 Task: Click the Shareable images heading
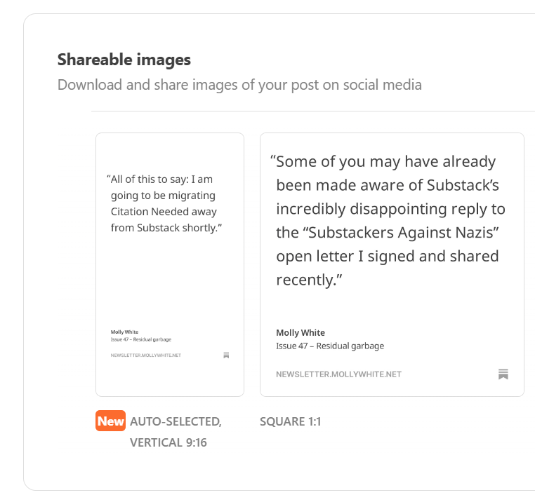coord(124,60)
